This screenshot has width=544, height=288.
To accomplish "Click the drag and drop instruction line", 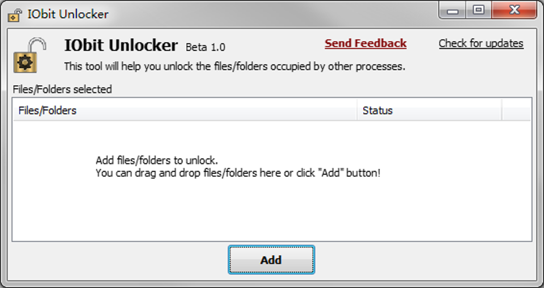I will point(238,173).
